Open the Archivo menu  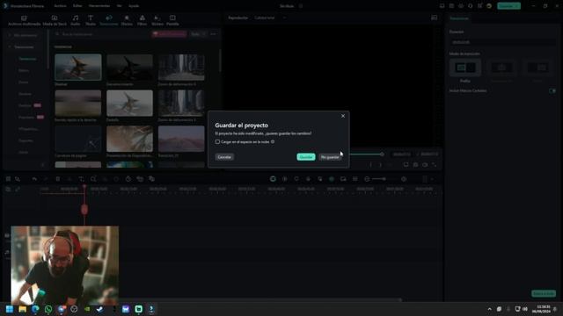click(60, 6)
